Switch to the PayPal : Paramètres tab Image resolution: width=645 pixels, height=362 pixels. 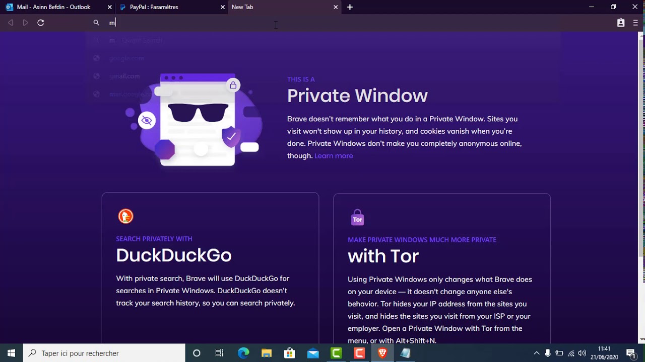pyautogui.click(x=171, y=7)
